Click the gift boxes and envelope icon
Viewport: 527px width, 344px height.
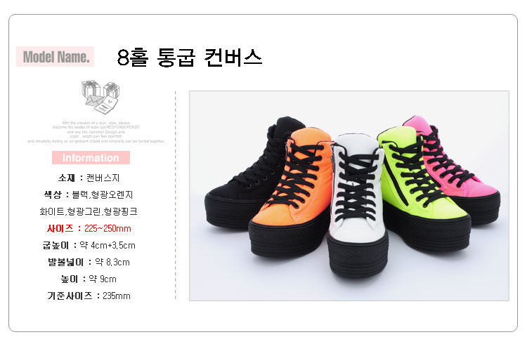100,97
